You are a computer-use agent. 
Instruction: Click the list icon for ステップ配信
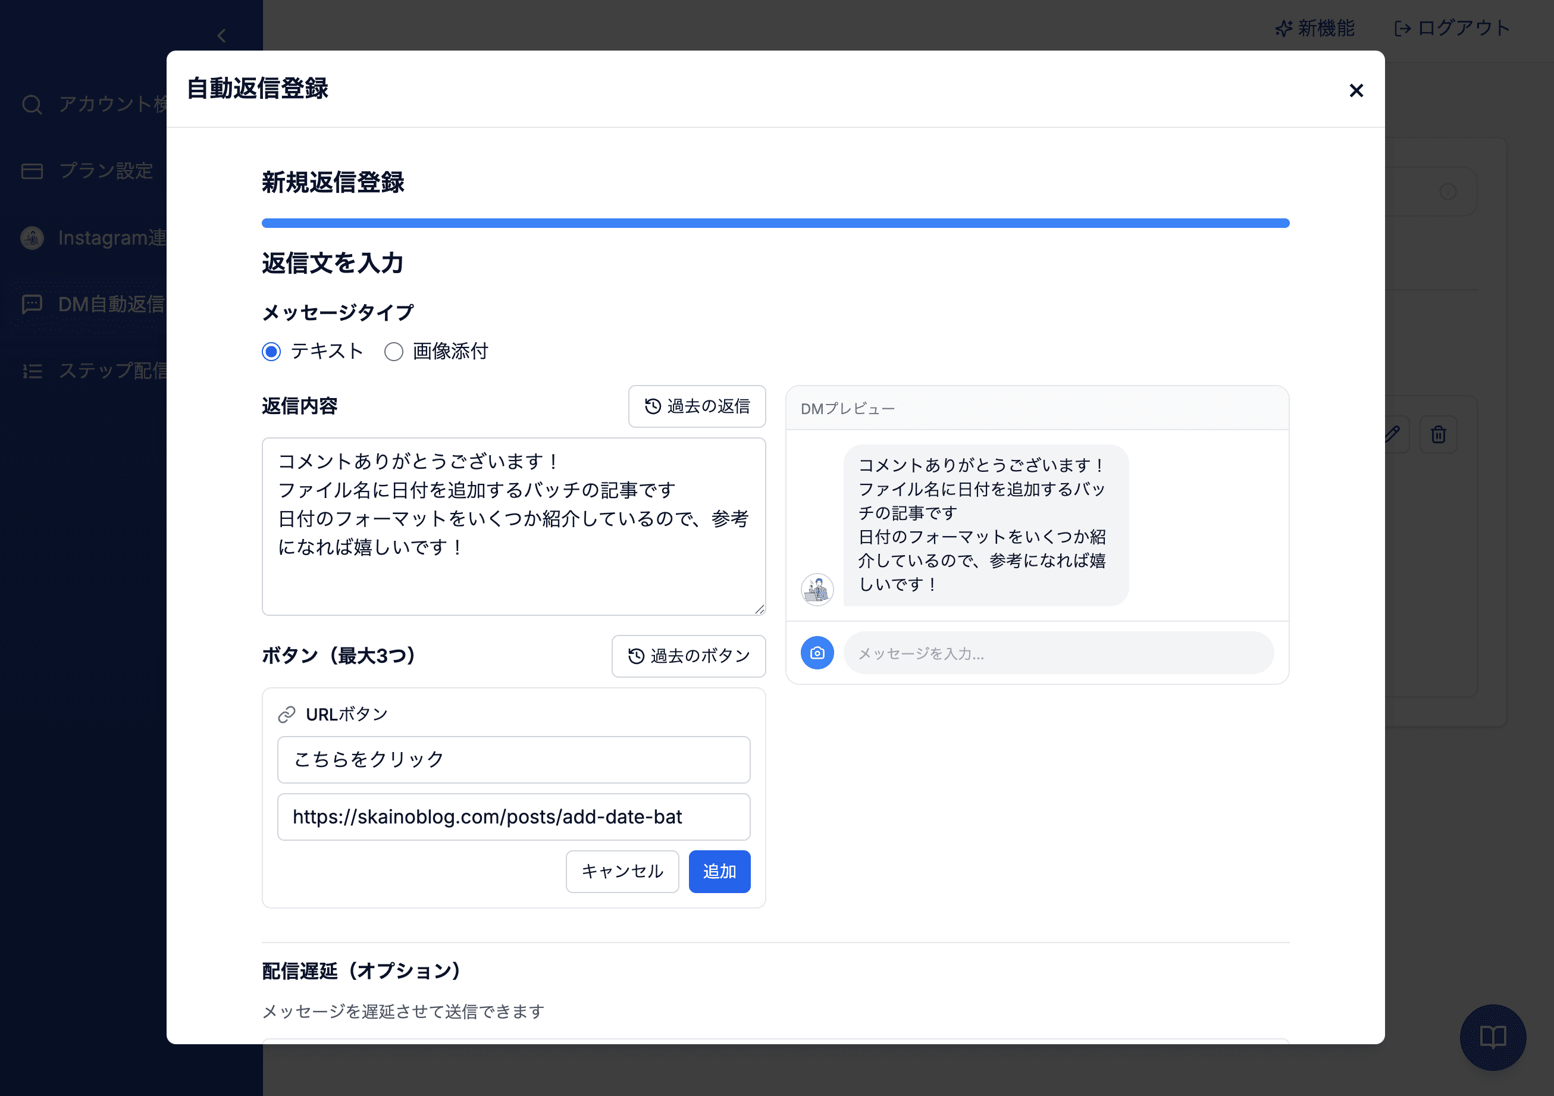32,371
